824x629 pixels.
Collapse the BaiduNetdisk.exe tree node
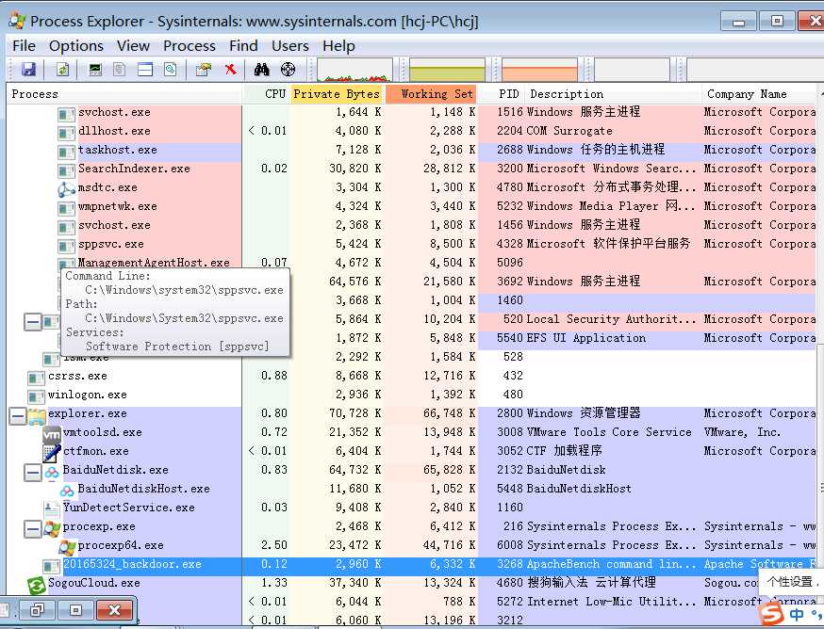click(x=33, y=472)
